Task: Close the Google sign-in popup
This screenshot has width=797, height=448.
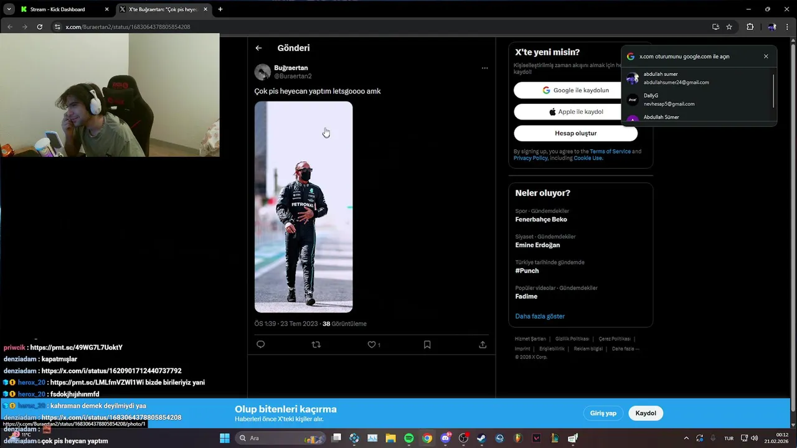Action: coord(766,56)
